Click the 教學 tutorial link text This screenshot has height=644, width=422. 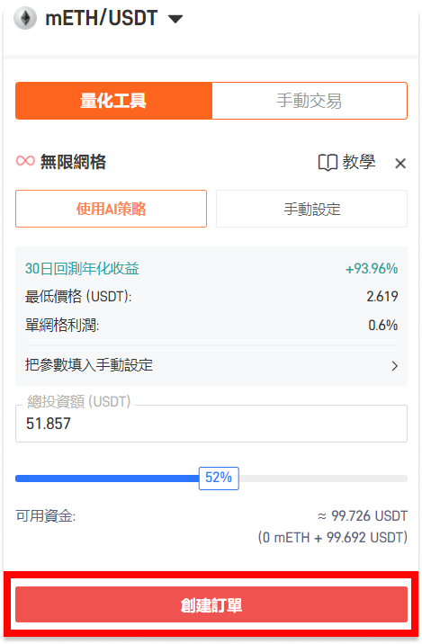coord(359,162)
